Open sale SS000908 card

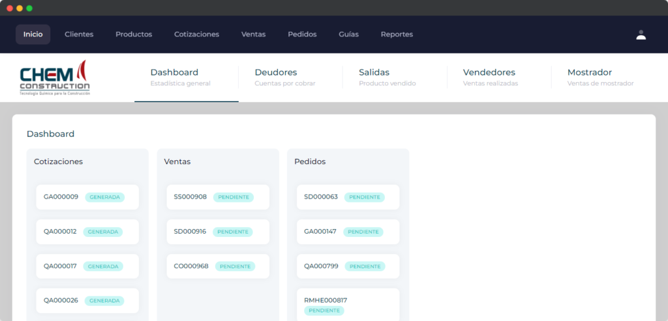pyautogui.click(x=218, y=197)
